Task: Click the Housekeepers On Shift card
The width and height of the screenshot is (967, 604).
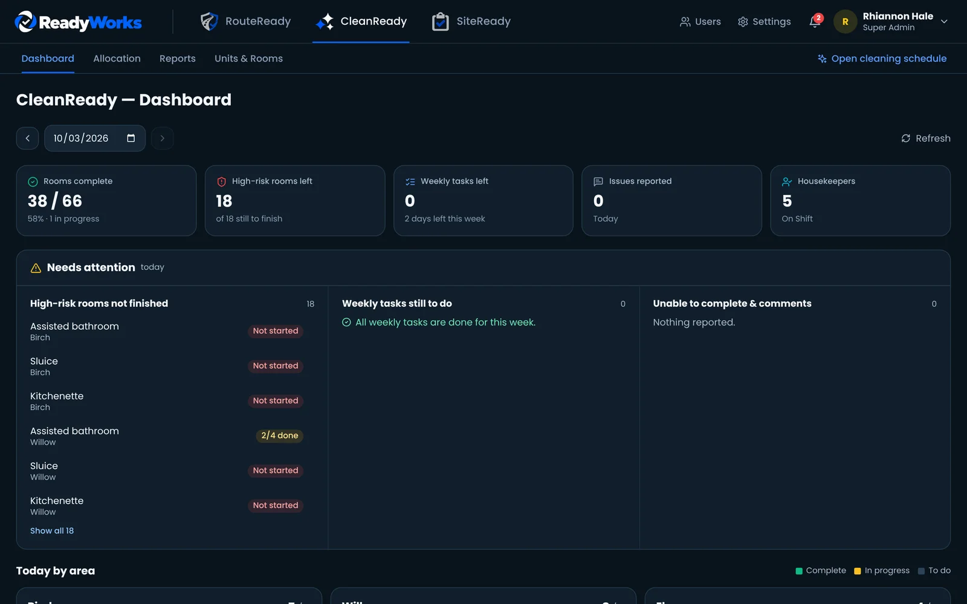Action: (x=860, y=201)
